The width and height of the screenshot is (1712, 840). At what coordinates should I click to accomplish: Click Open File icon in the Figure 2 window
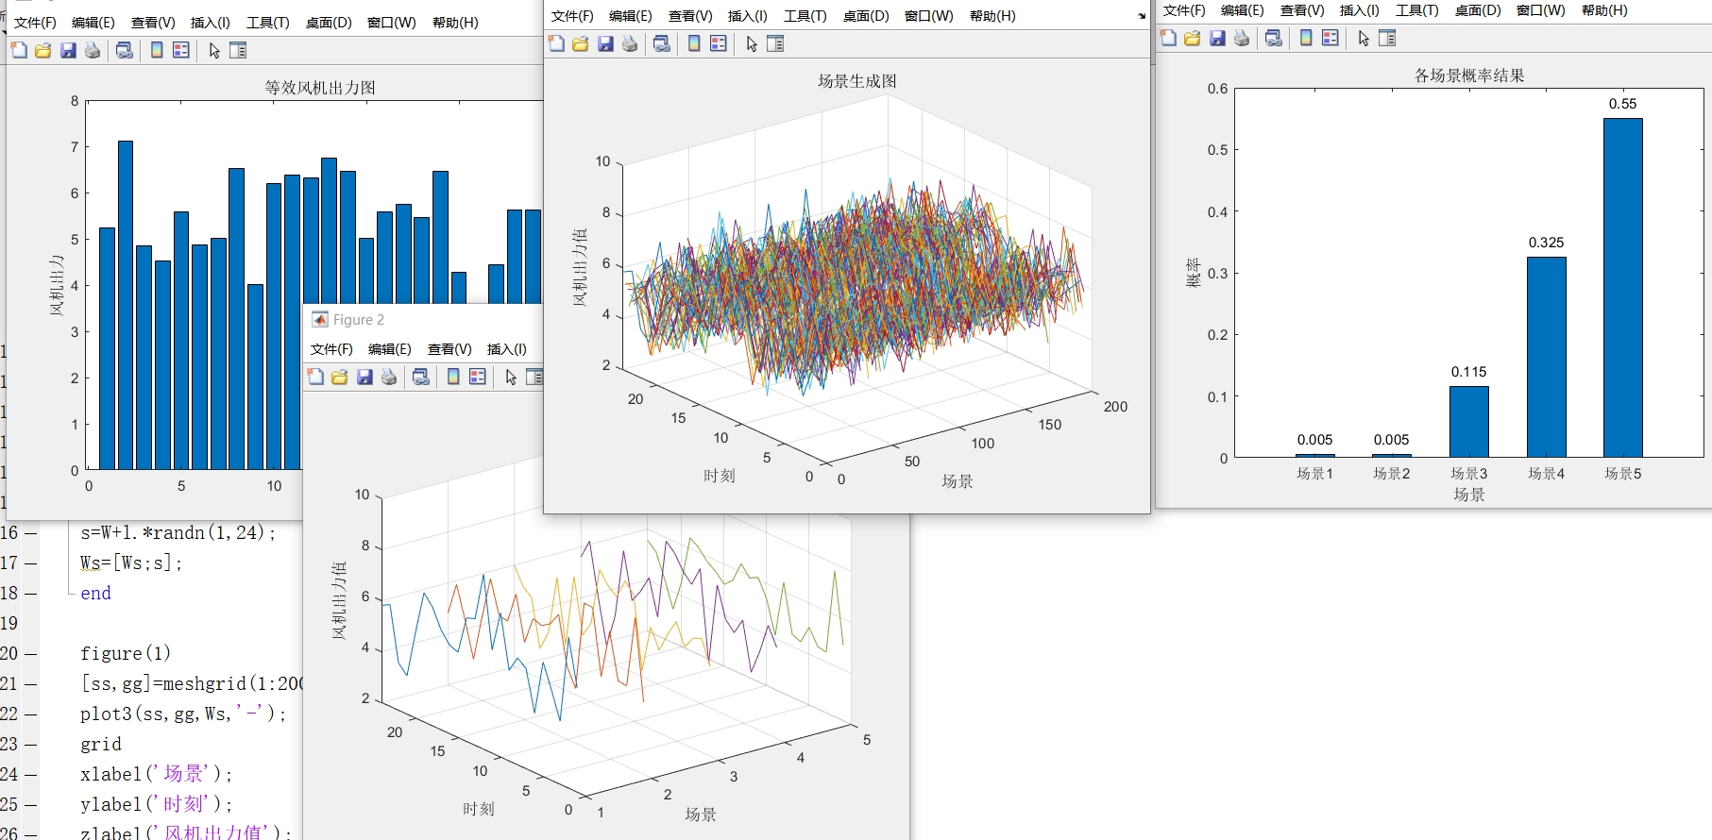[x=340, y=377]
